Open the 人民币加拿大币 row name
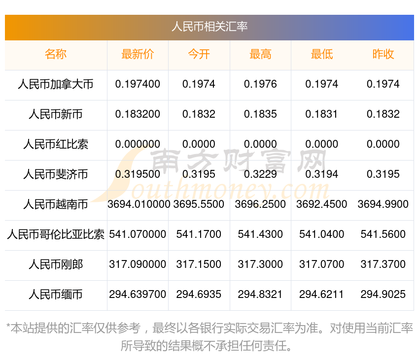 (56, 84)
